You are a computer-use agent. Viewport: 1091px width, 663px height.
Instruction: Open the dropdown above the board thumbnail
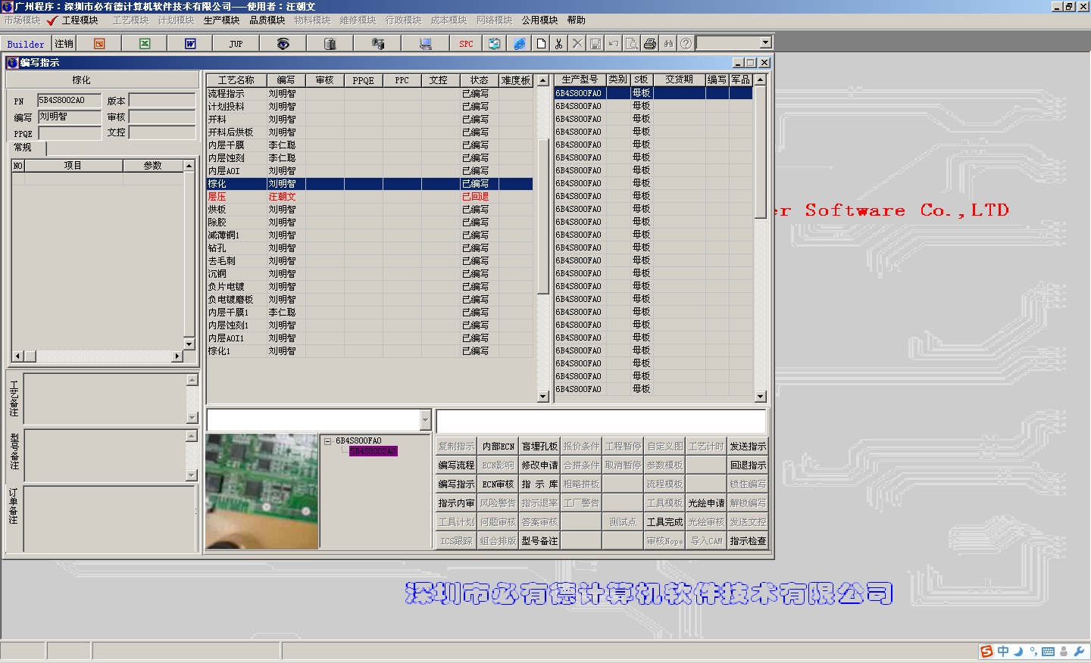click(x=425, y=420)
